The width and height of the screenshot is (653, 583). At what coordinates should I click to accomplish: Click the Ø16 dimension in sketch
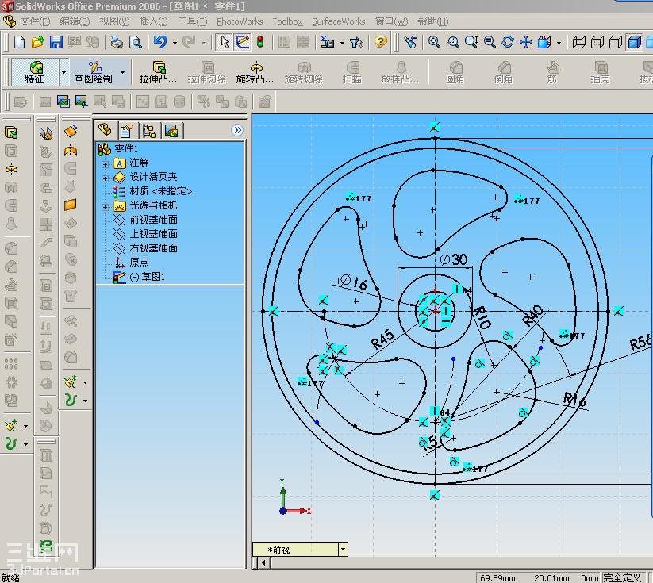pos(352,282)
